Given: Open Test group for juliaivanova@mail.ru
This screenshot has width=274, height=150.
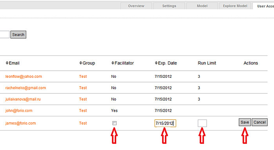Looking at the screenshot, I should 83,99.
